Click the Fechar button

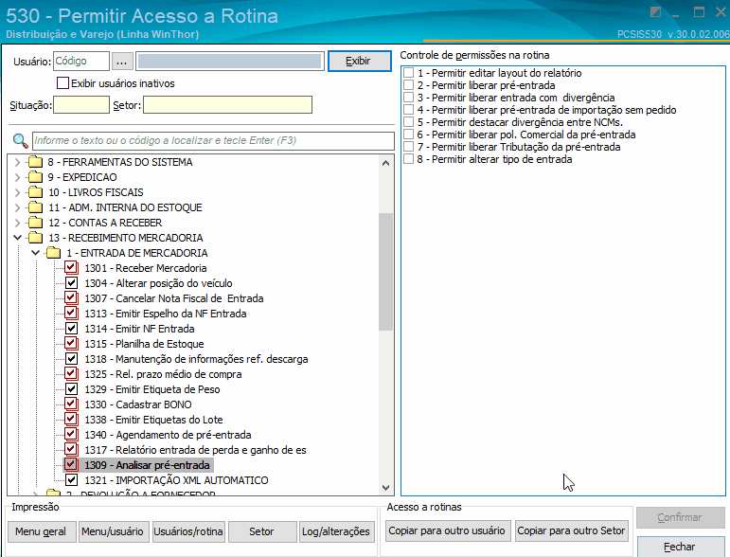click(681, 547)
